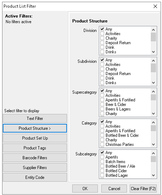Tick the Charity checkbox in the Division list
This screenshot has width=162, height=195.
click(102, 38)
